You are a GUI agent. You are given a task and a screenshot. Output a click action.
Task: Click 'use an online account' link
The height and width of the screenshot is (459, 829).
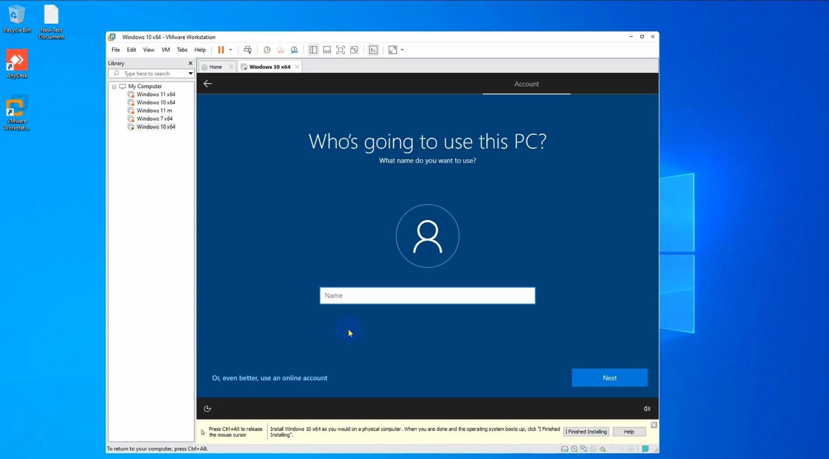[270, 378]
